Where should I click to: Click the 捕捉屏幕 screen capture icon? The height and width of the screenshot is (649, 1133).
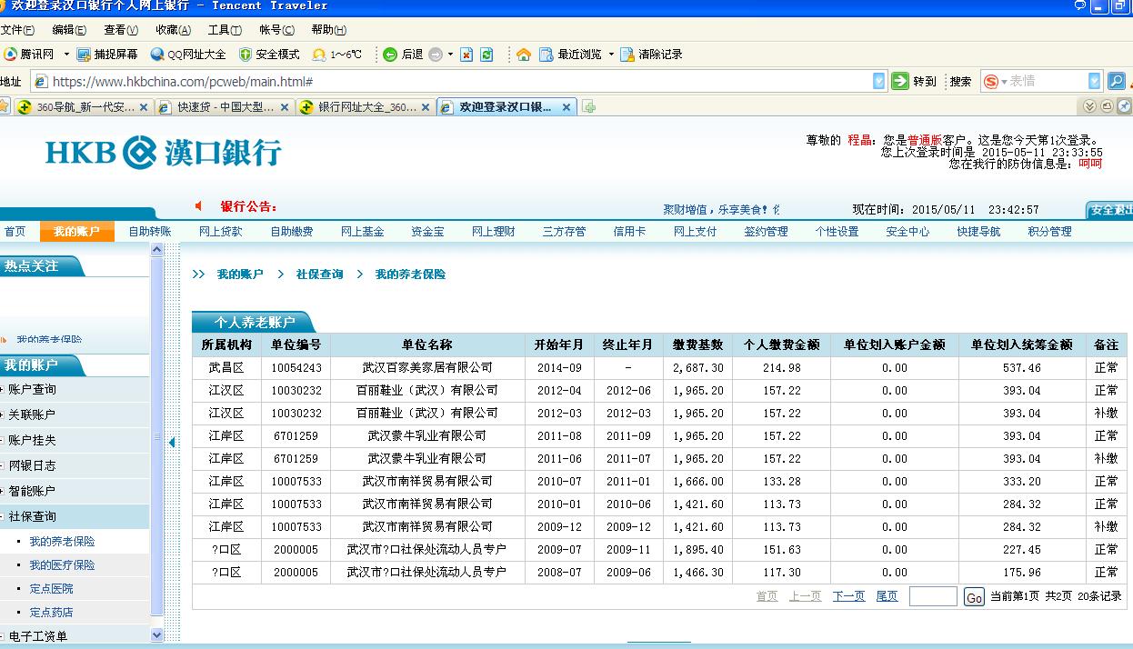tap(85, 55)
